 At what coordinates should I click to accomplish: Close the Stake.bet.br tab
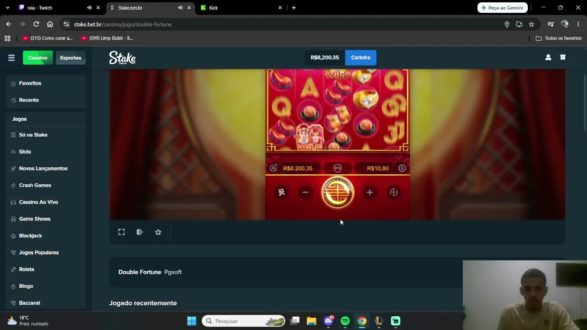189,8
